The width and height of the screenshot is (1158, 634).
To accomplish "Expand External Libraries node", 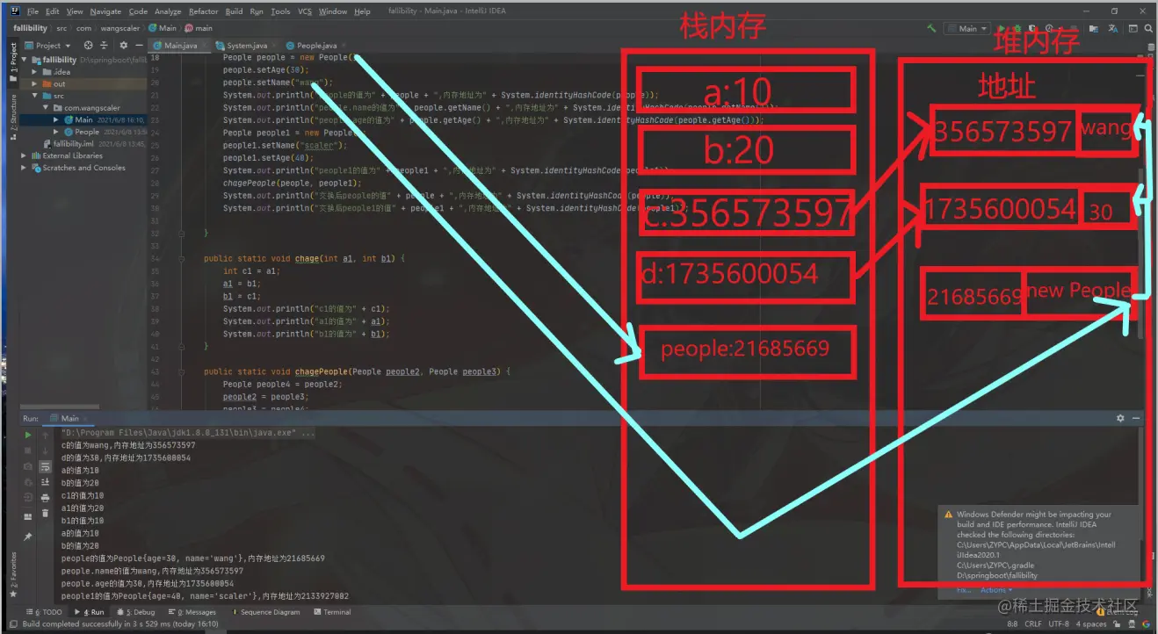I will (25, 155).
